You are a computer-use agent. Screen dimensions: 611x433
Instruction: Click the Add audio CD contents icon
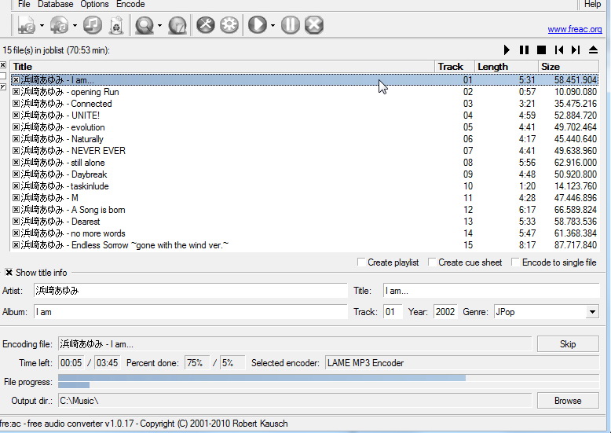(x=59, y=25)
